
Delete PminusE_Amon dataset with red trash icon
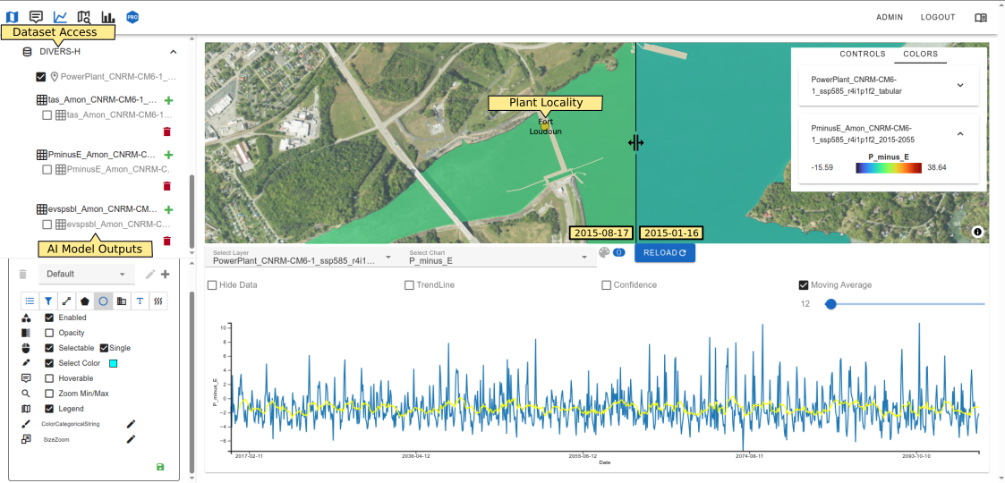click(166, 186)
